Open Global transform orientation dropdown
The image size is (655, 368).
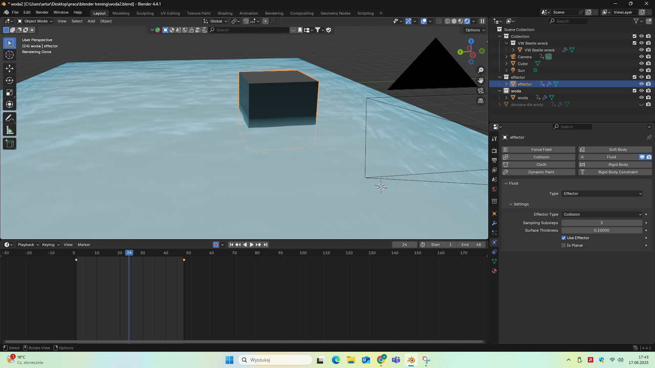click(x=215, y=21)
